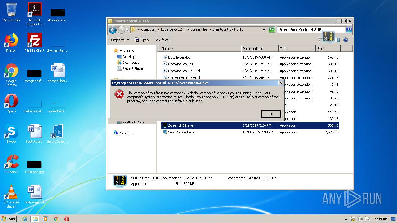
Task: Refresh the SmartControl-4.3.15 folder view
Action: 272,30
